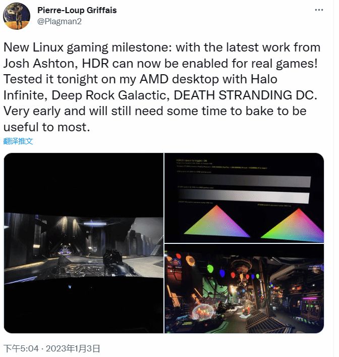Open the HDR test pattern image

[x=244, y=197]
